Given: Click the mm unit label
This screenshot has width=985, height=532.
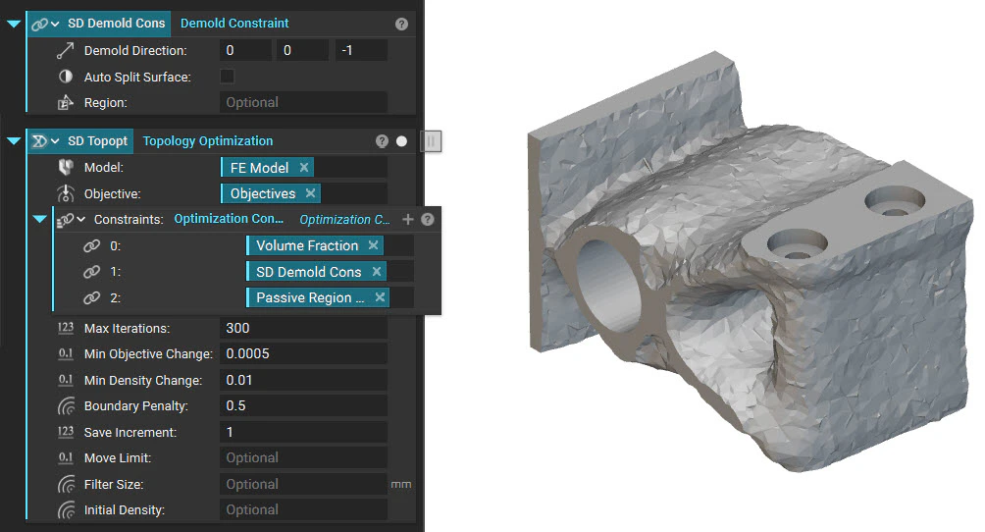Looking at the screenshot, I should coord(401,485).
